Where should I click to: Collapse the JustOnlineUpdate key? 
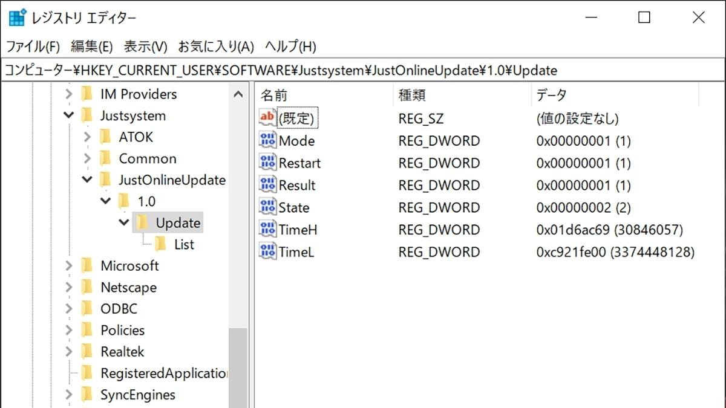(x=87, y=180)
